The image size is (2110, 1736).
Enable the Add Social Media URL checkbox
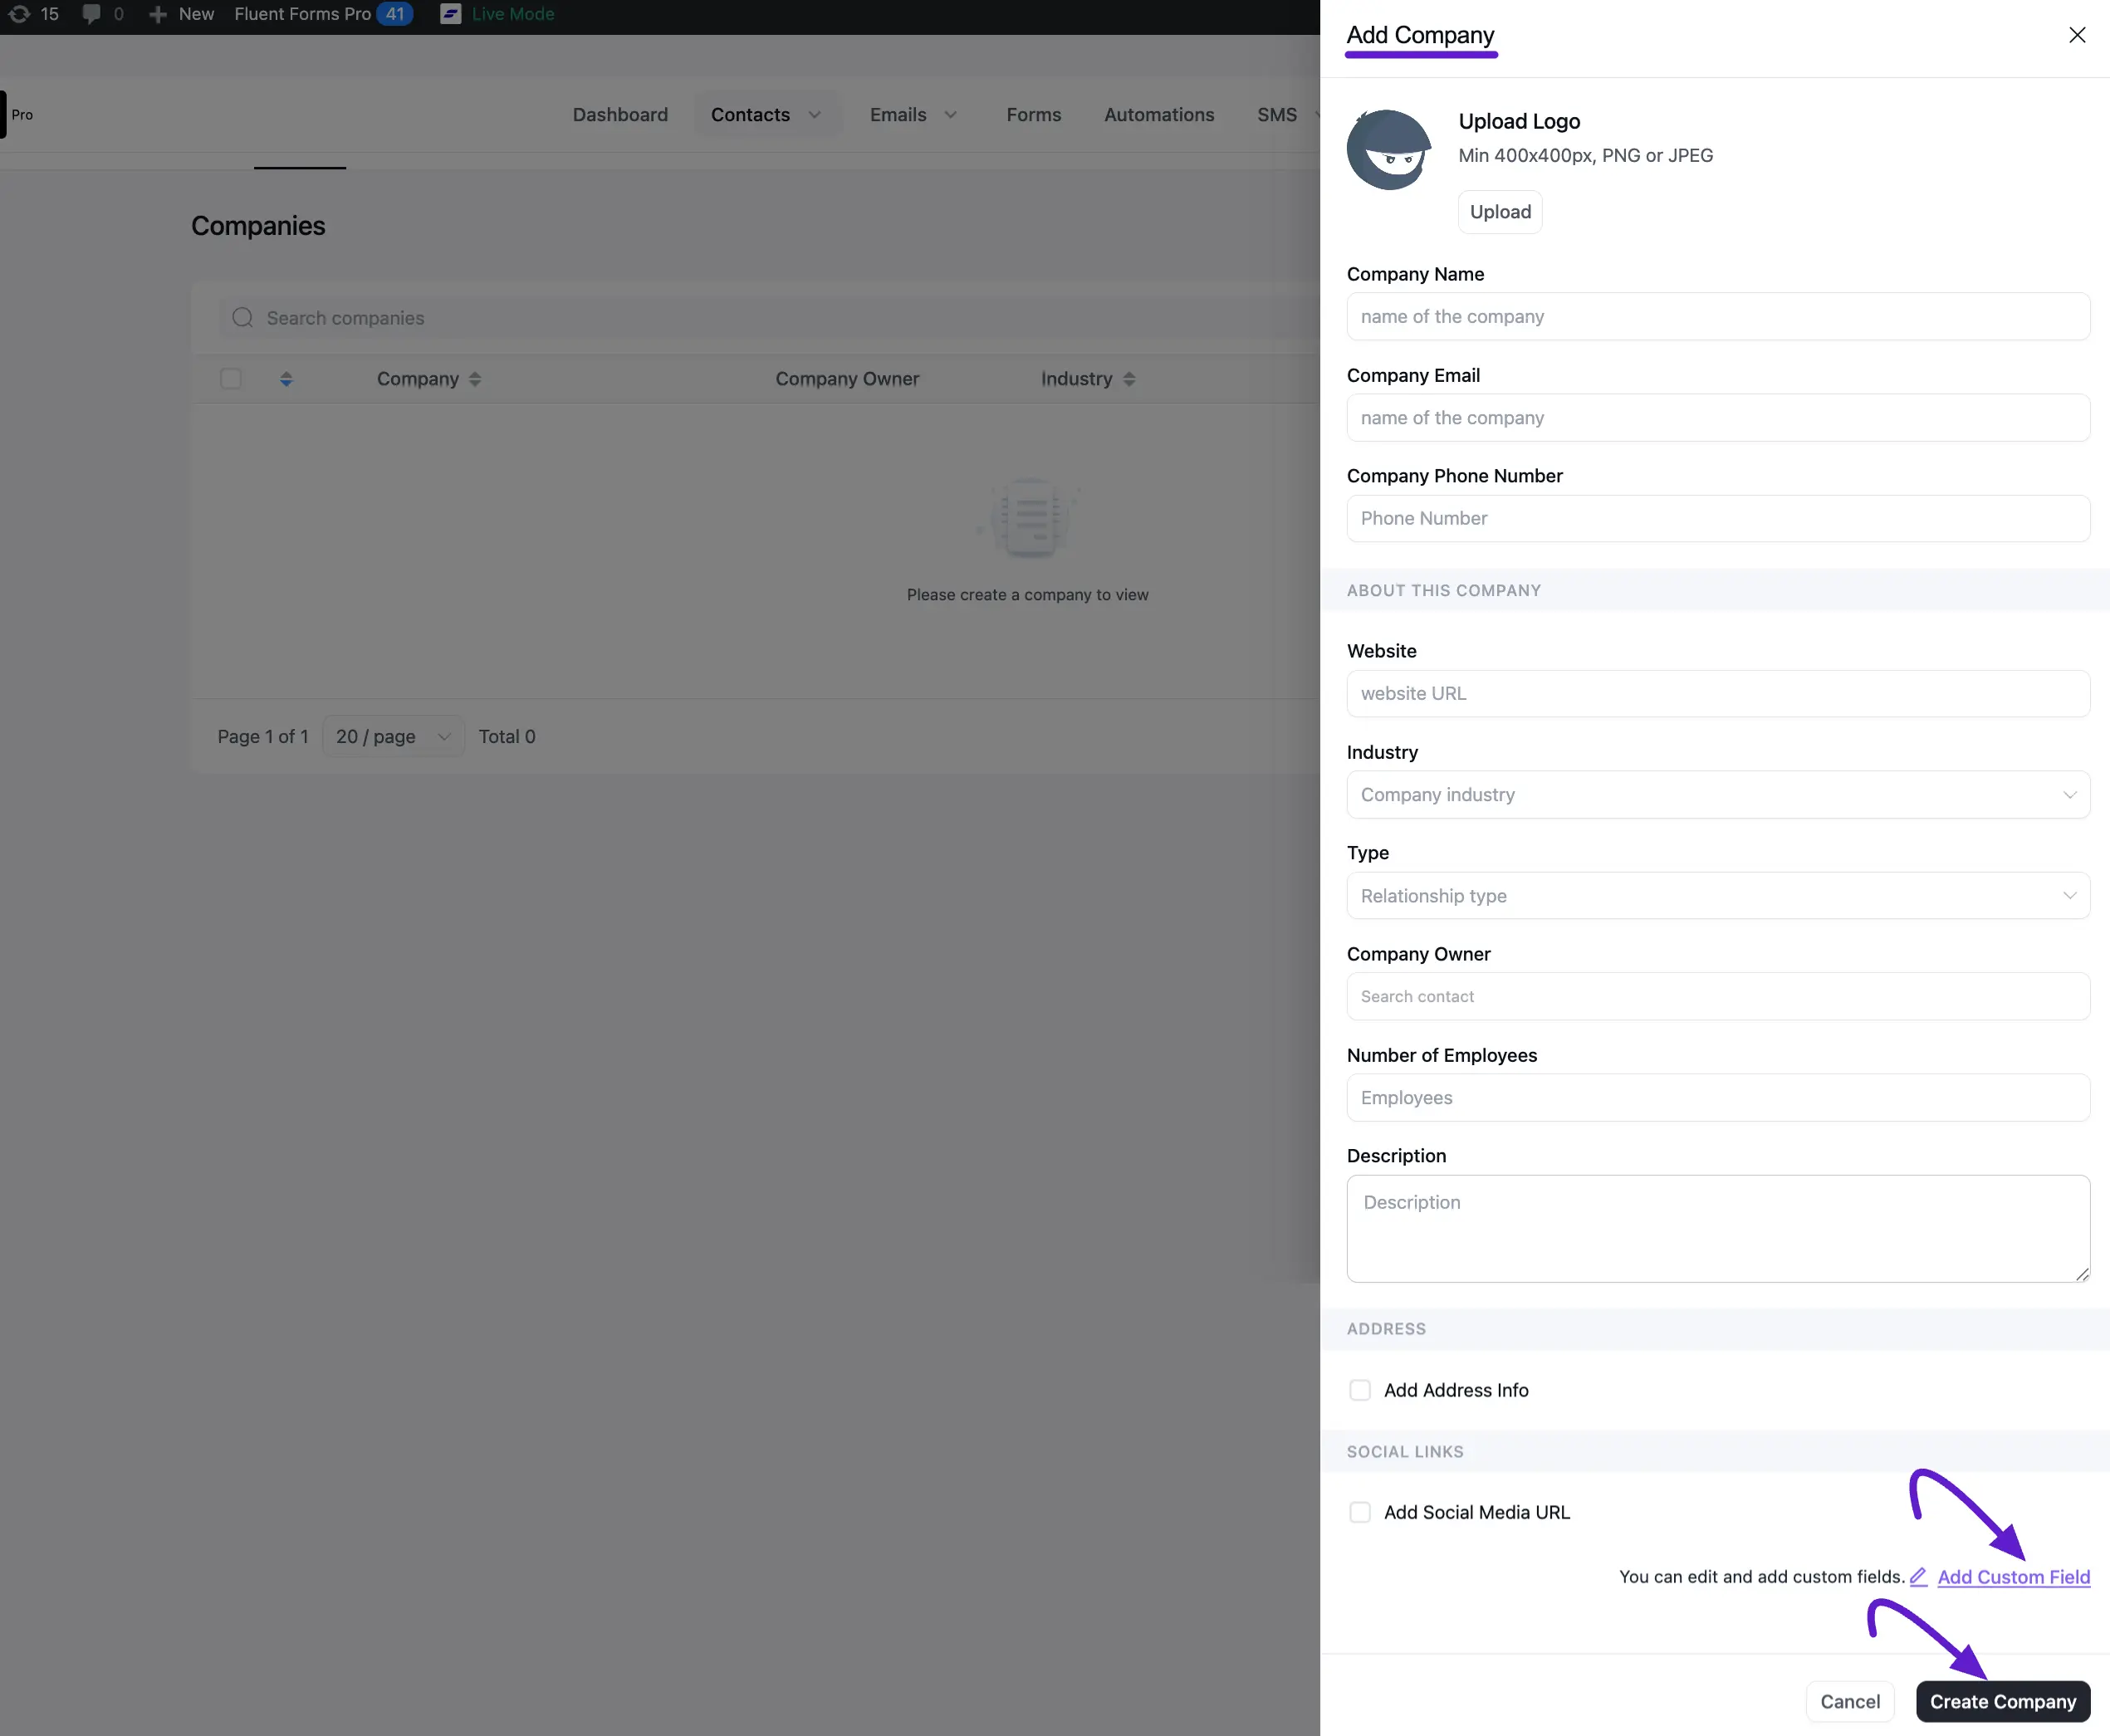tap(1360, 1512)
